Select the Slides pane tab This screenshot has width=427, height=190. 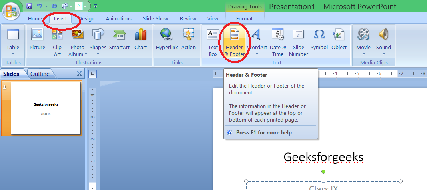point(12,74)
